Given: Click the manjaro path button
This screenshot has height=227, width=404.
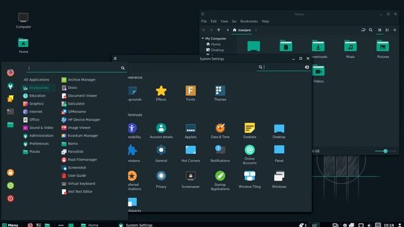Looking at the screenshot, I should [242, 30].
